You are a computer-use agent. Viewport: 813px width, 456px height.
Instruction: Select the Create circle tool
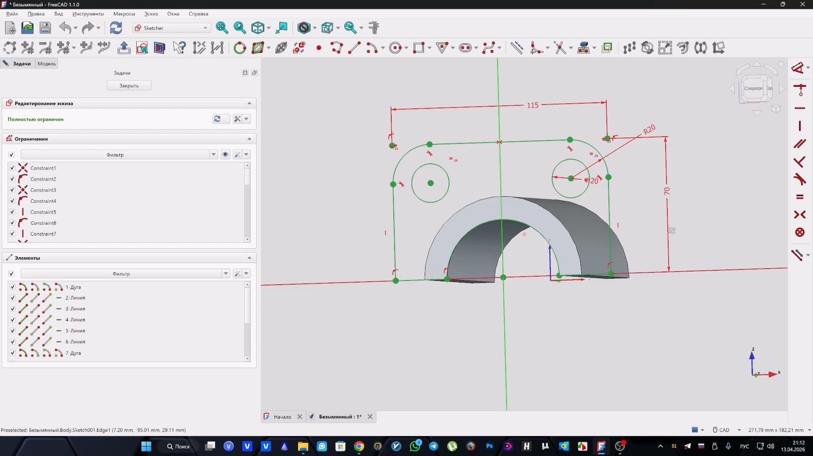click(x=396, y=48)
